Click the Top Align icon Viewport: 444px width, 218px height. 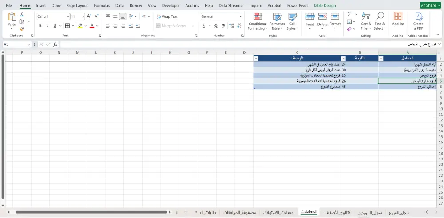108,16
